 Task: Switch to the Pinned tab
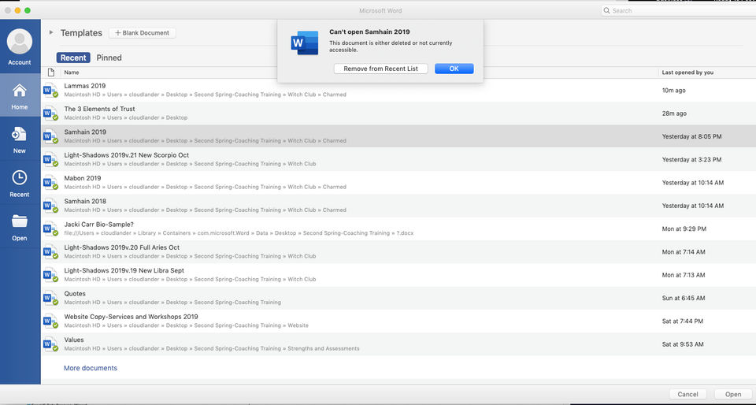[x=109, y=58]
